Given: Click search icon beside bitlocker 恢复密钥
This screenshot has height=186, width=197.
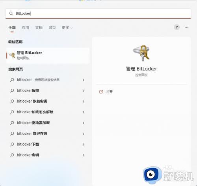Looking at the screenshot, I should pyautogui.click(x=12, y=101).
